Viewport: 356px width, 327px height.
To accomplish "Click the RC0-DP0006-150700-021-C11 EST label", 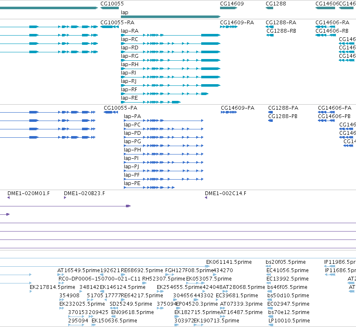I will [x=100, y=279].
